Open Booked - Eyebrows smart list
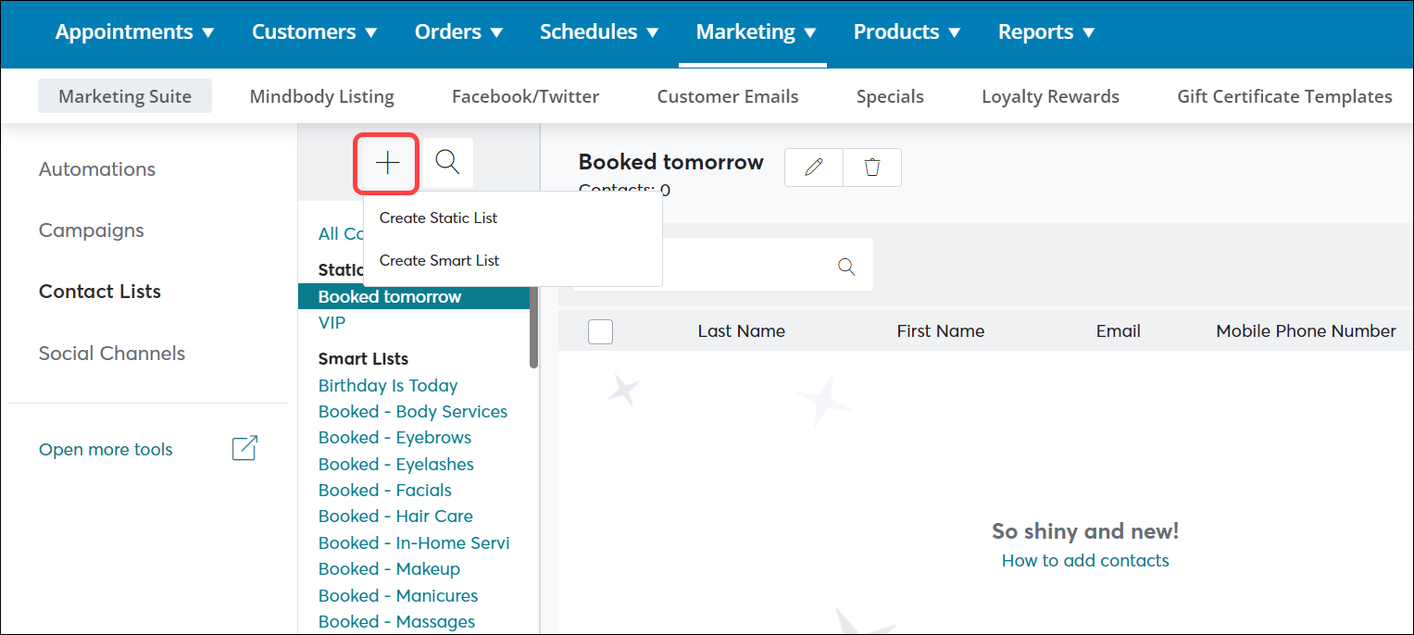1414x635 pixels. pos(394,438)
